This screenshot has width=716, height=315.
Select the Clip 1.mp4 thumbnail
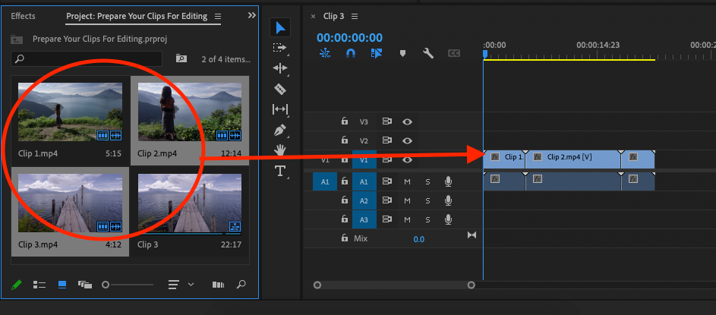pyautogui.click(x=70, y=112)
